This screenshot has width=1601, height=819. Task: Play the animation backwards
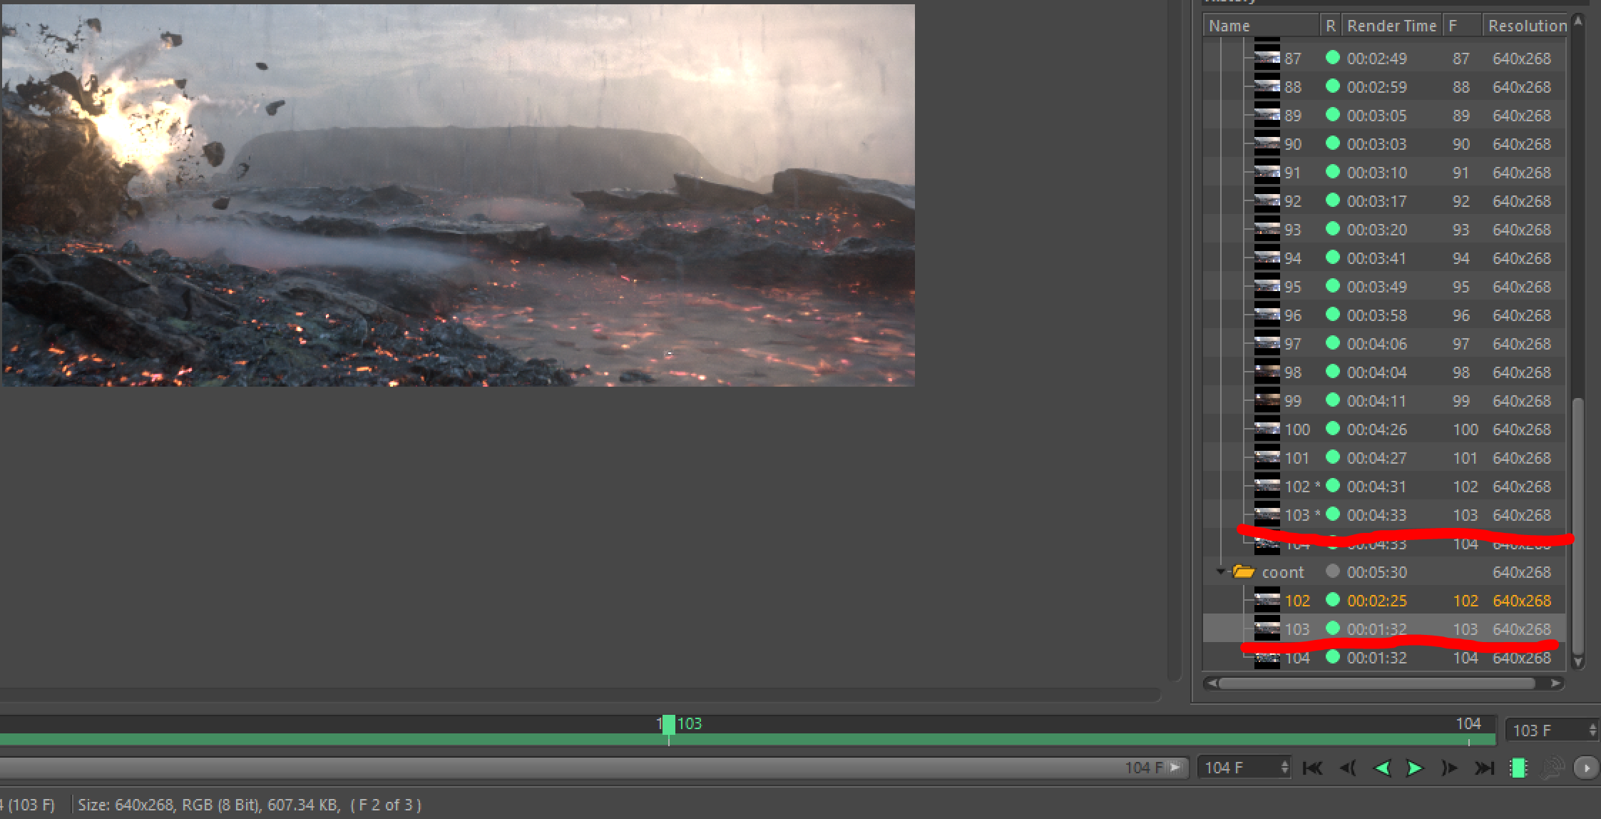(x=1381, y=768)
